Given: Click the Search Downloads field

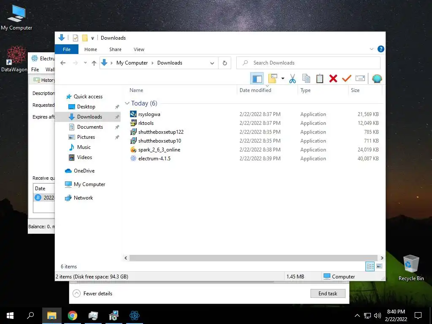Looking at the screenshot, I should click(308, 63).
